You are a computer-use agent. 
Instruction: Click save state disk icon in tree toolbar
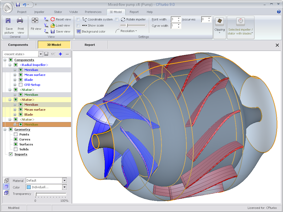46,54
